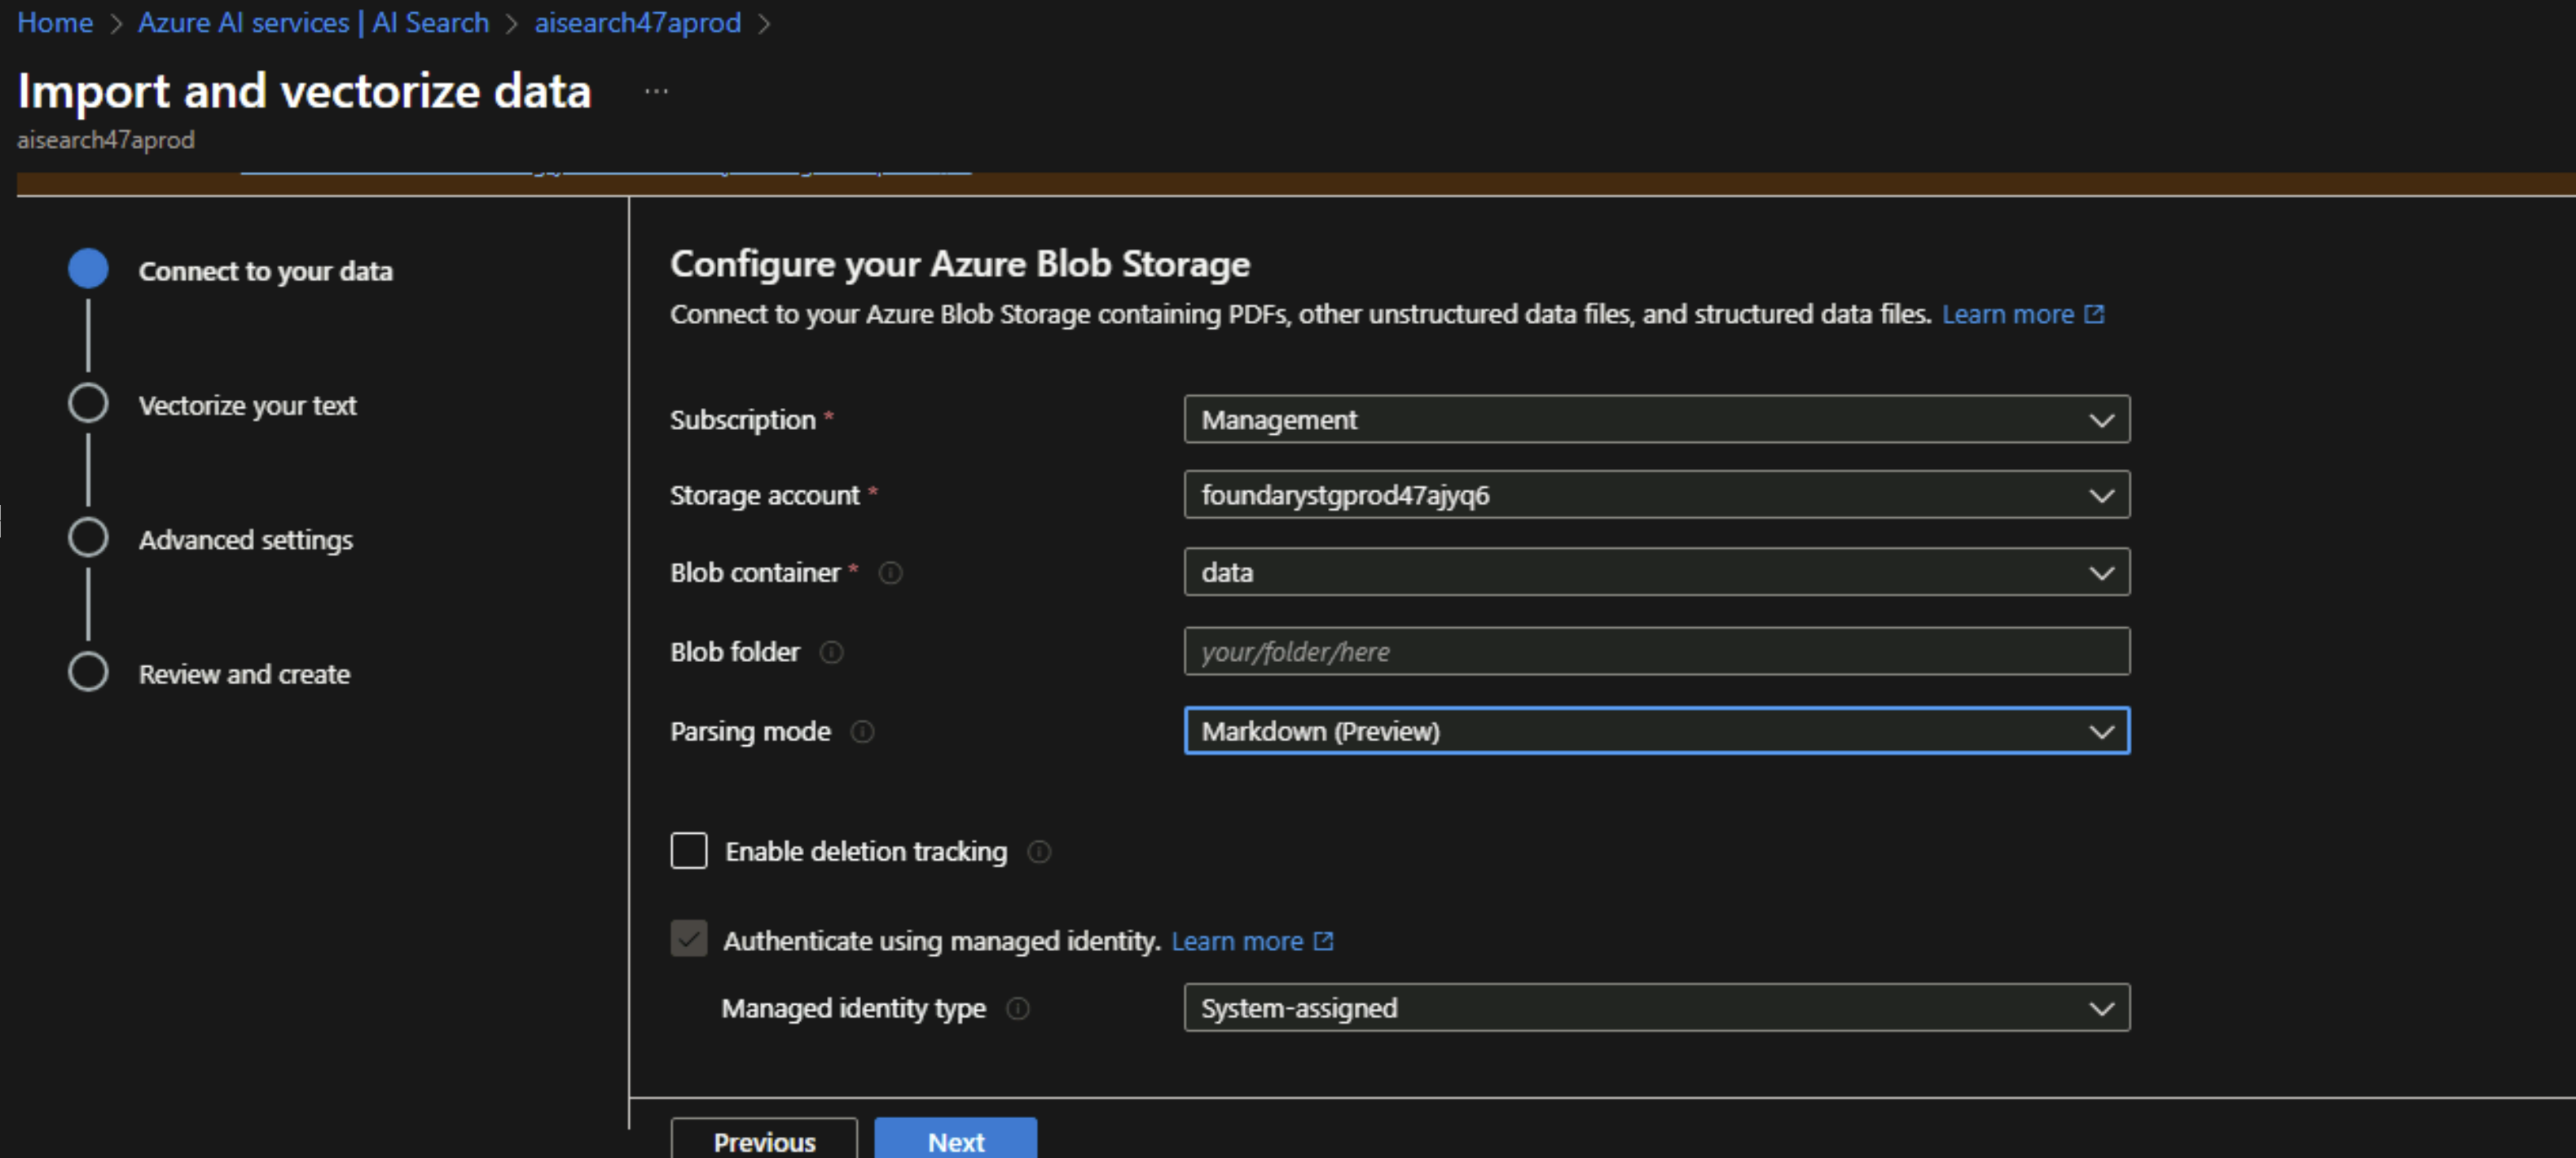This screenshot has width=2576, height=1158.
Task: Select the Review and create step circle
Action: 88,672
